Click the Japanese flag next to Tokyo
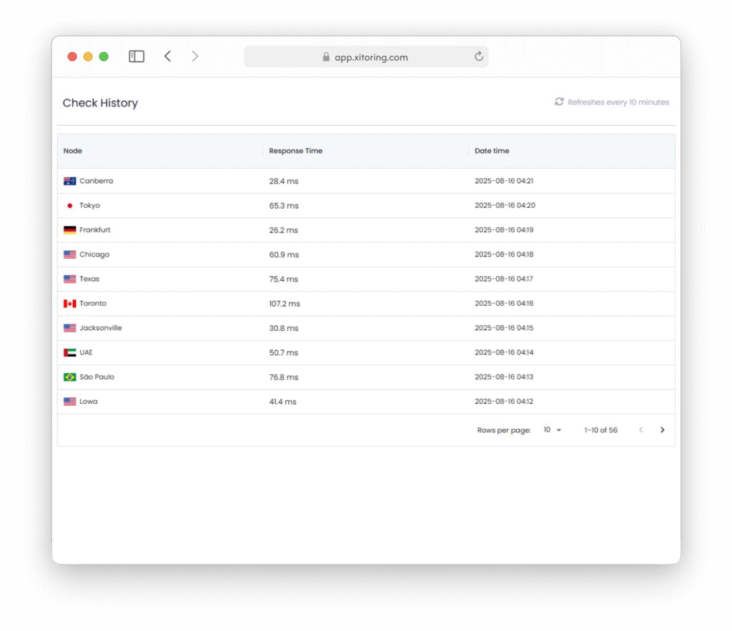The image size is (732, 631). point(69,206)
